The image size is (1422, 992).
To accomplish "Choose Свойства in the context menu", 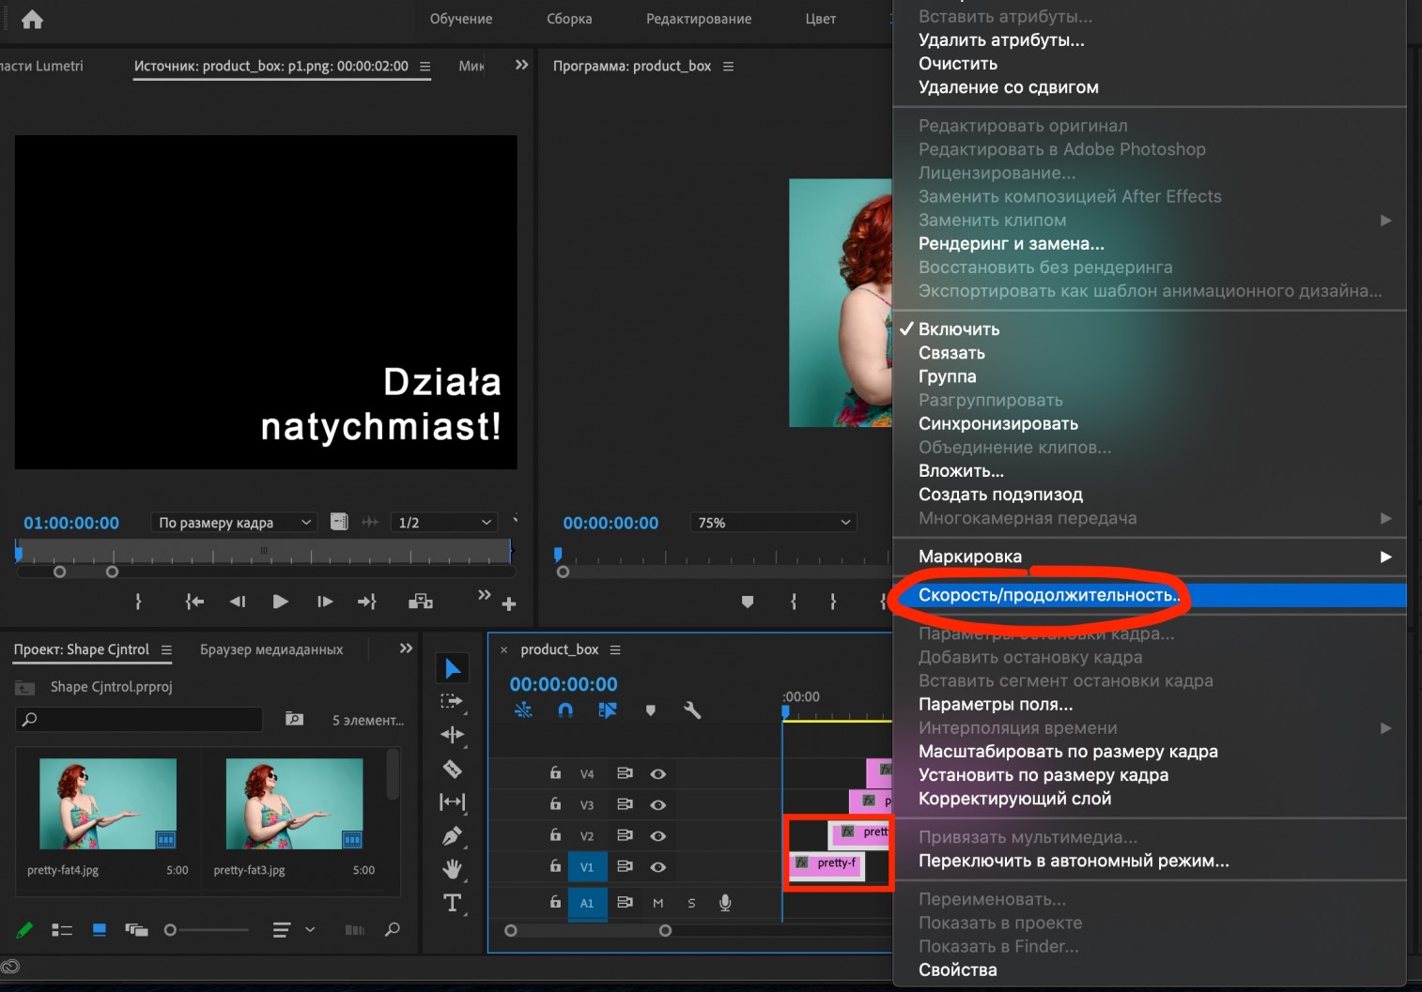I will 1149,970.
